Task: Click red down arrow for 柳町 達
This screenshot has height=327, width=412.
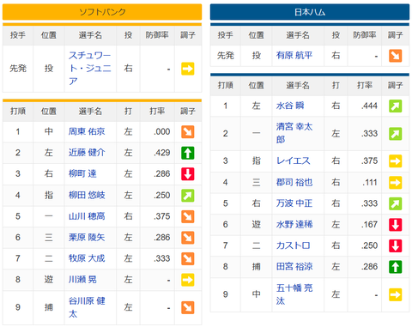Action: pyautogui.click(x=188, y=174)
